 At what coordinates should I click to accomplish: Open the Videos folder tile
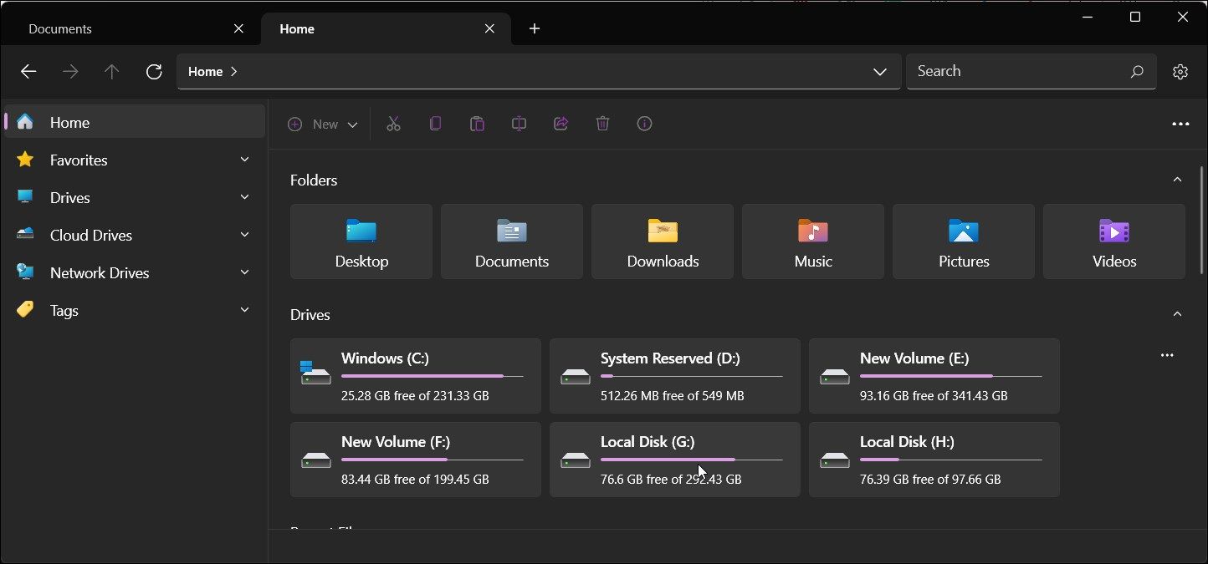(x=1114, y=241)
